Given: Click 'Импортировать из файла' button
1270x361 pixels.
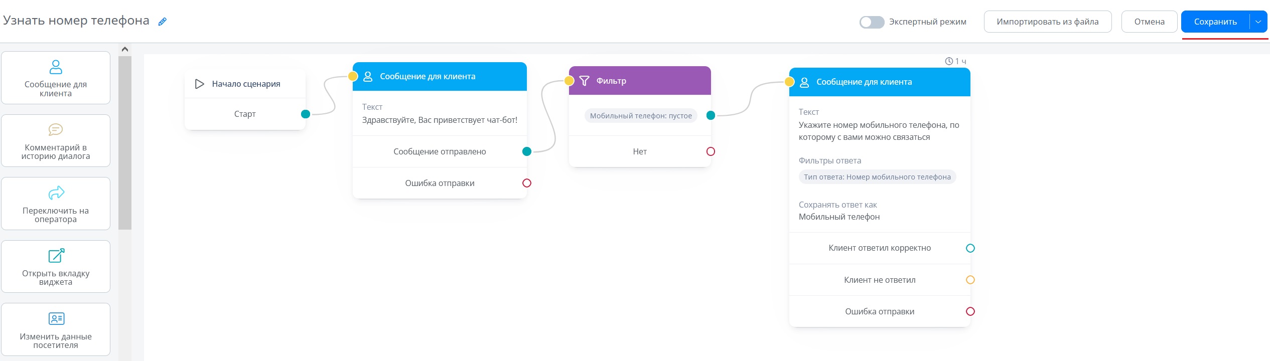Looking at the screenshot, I should click(x=1048, y=22).
